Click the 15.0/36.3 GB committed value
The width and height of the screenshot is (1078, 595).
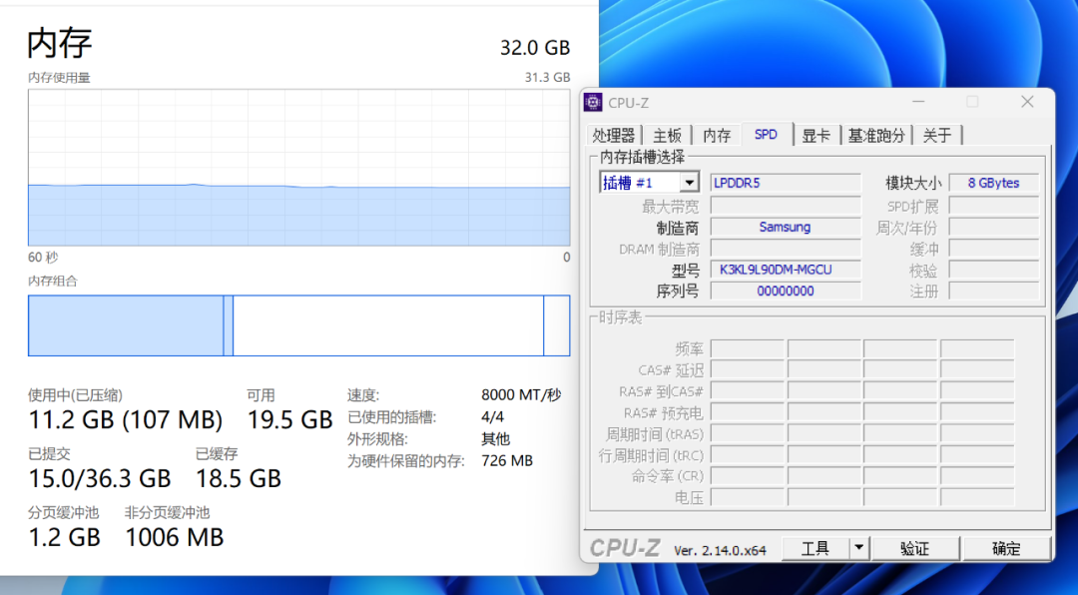(100, 478)
